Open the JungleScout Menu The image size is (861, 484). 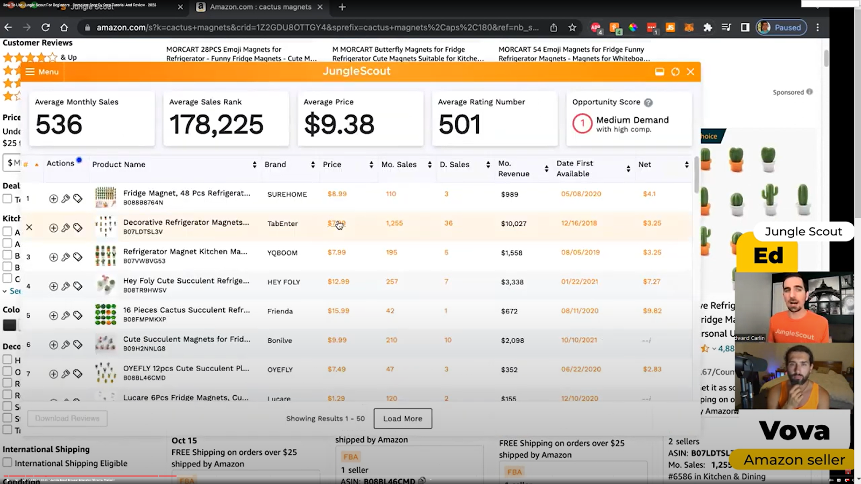pos(42,72)
